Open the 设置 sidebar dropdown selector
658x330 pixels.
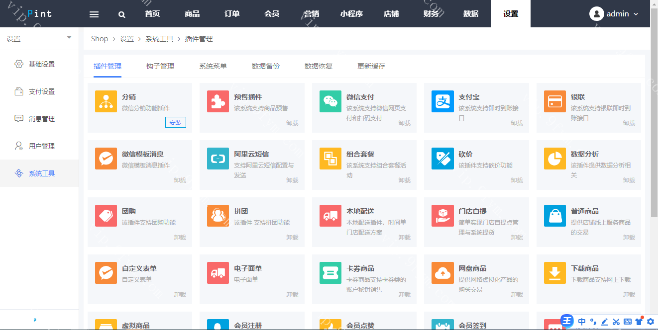coord(39,38)
